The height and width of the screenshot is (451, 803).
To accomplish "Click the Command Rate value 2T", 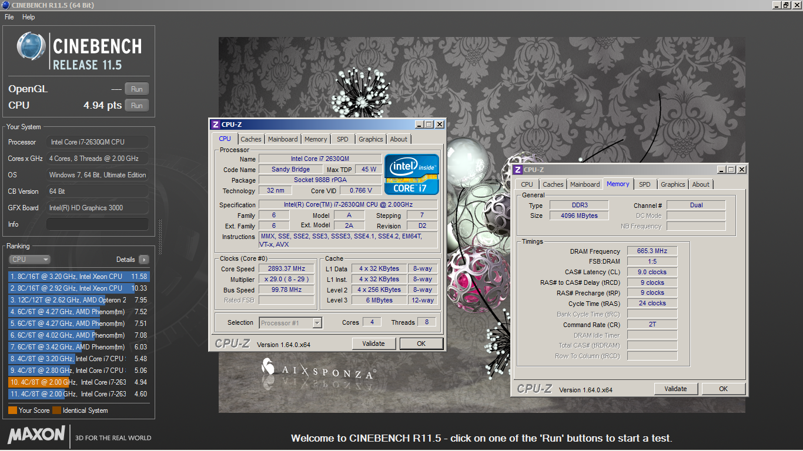I will (652, 324).
